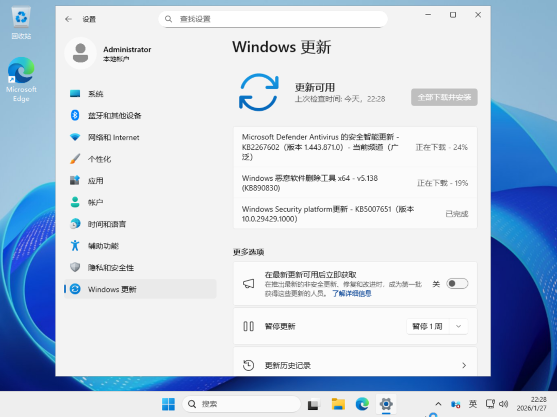The image size is (557, 417).
Task: Select the Windows 更新 sidebar item
Action: tap(140, 289)
